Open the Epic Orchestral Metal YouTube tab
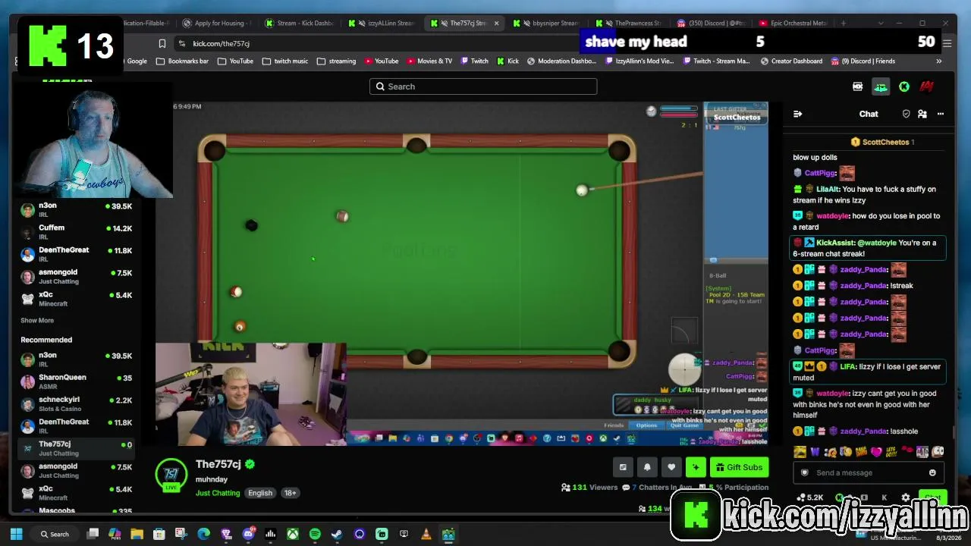The height and width of the screenshot is (546, 971). 793,23
